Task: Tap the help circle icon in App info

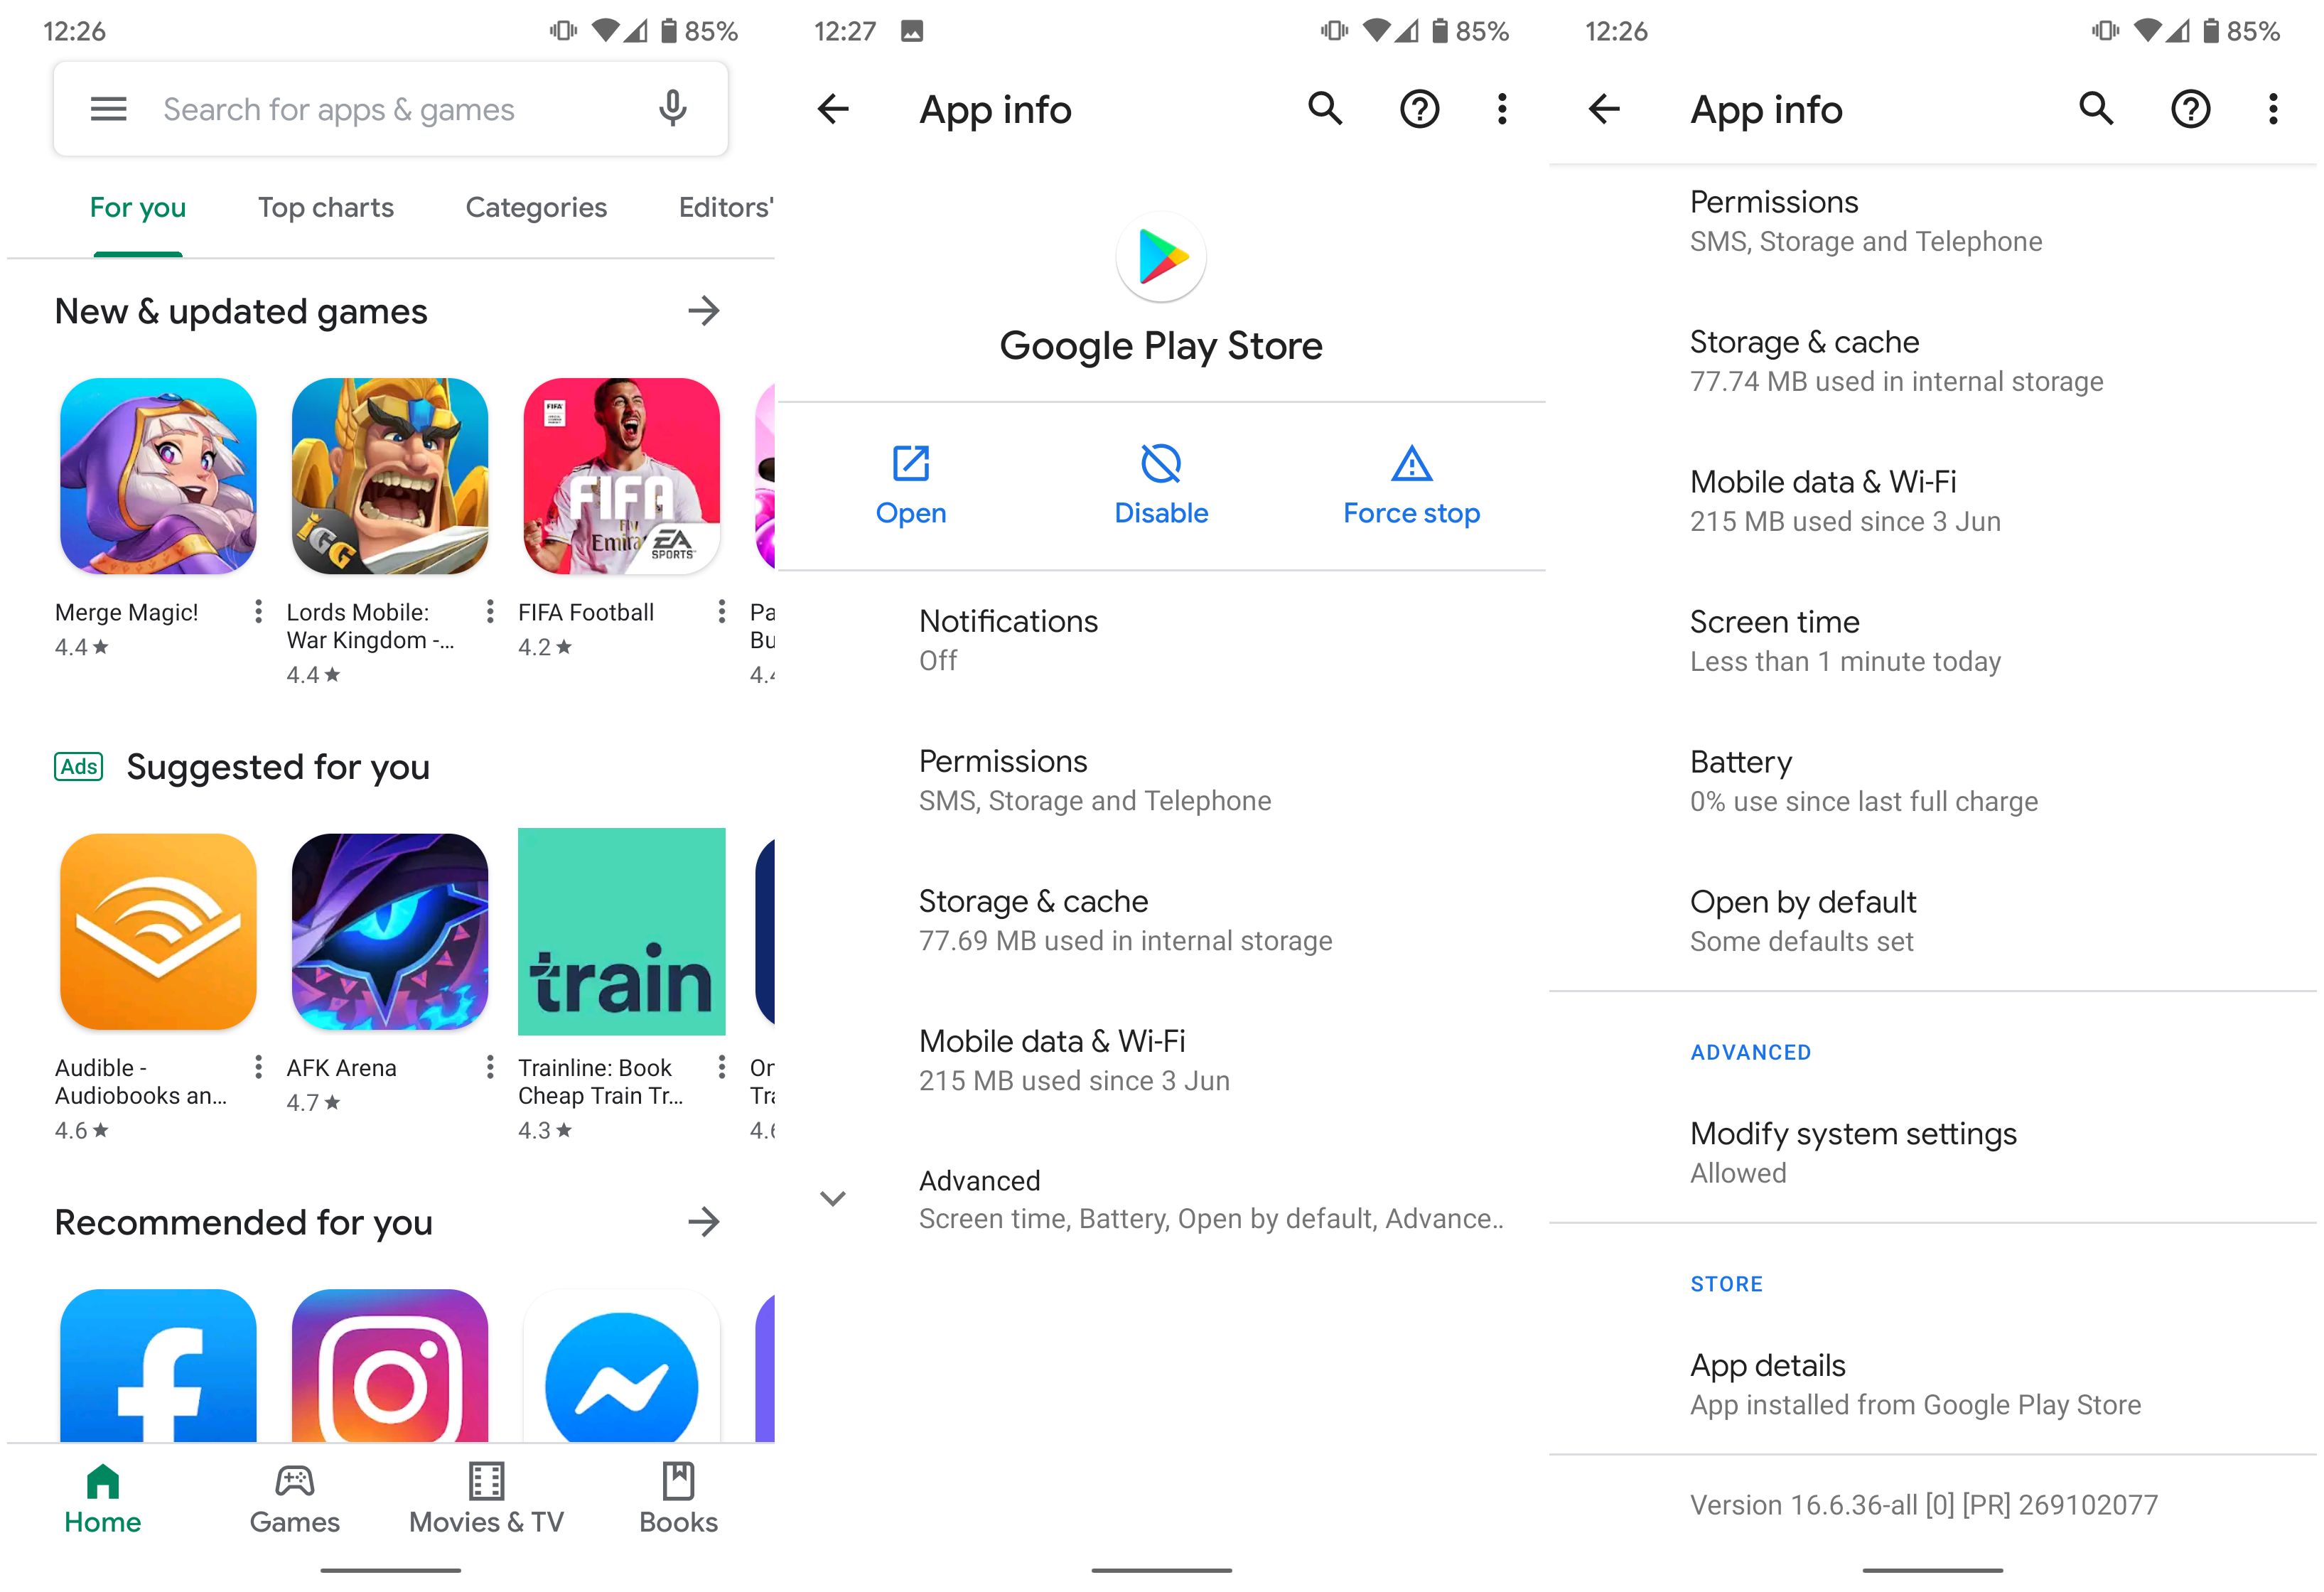Action: 1420,109
